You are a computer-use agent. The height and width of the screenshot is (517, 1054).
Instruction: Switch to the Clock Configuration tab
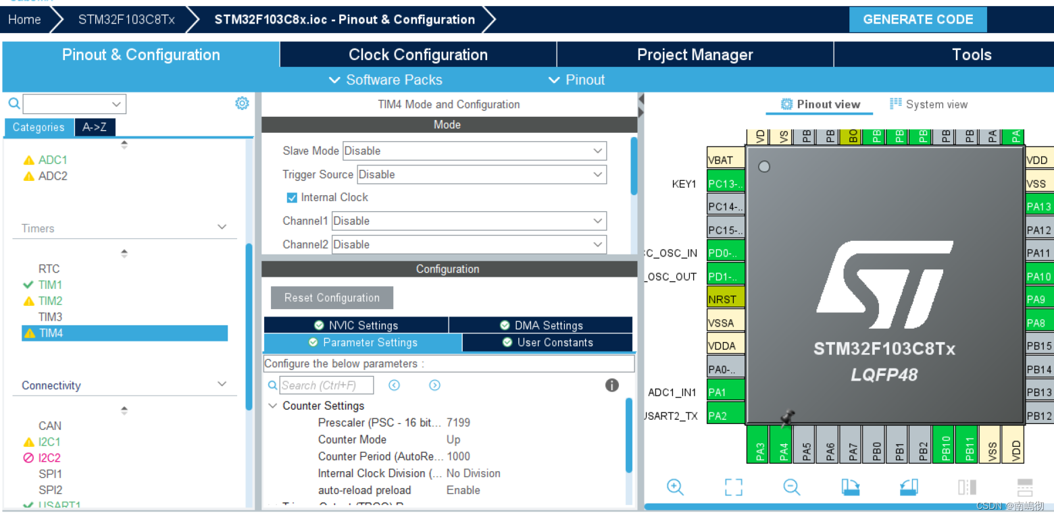point(418,55)
